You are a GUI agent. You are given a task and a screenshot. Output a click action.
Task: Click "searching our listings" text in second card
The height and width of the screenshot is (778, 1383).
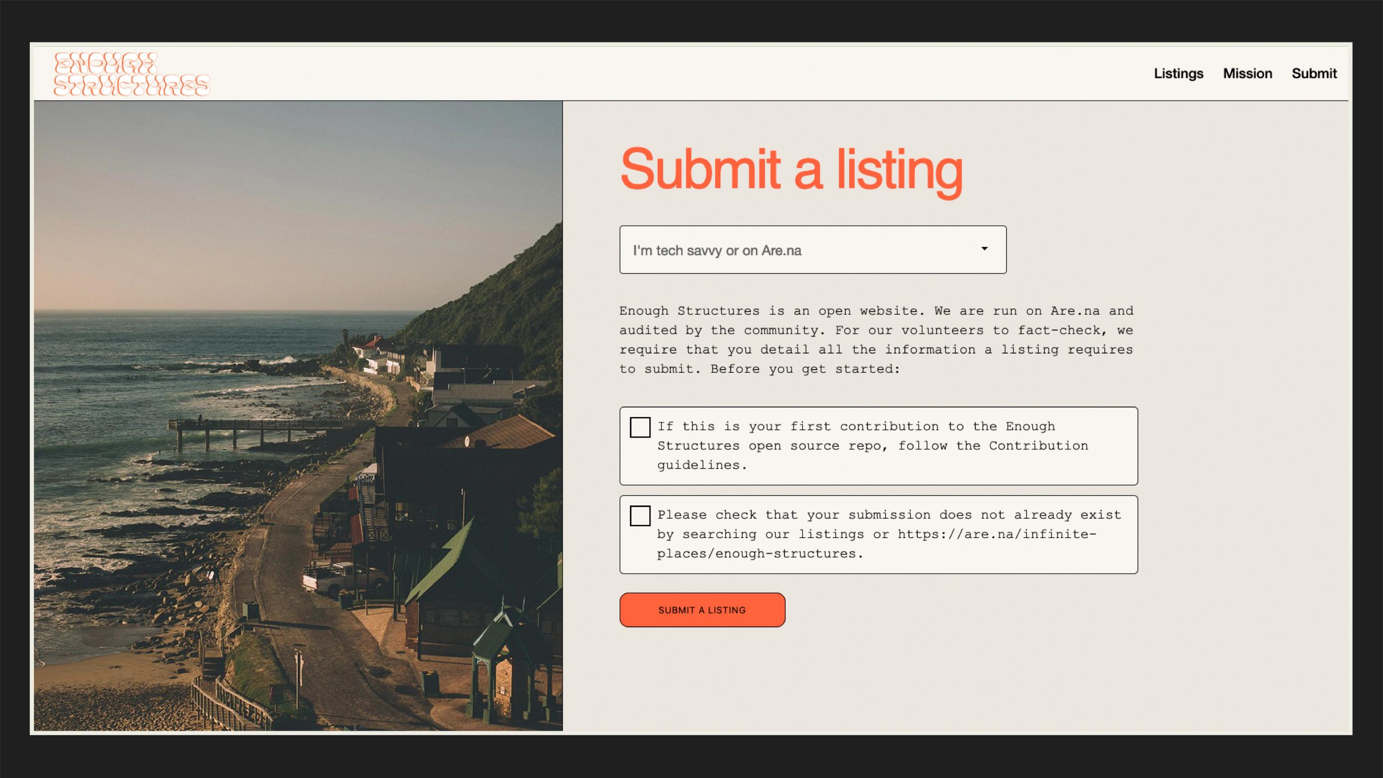tap(773, 534)
